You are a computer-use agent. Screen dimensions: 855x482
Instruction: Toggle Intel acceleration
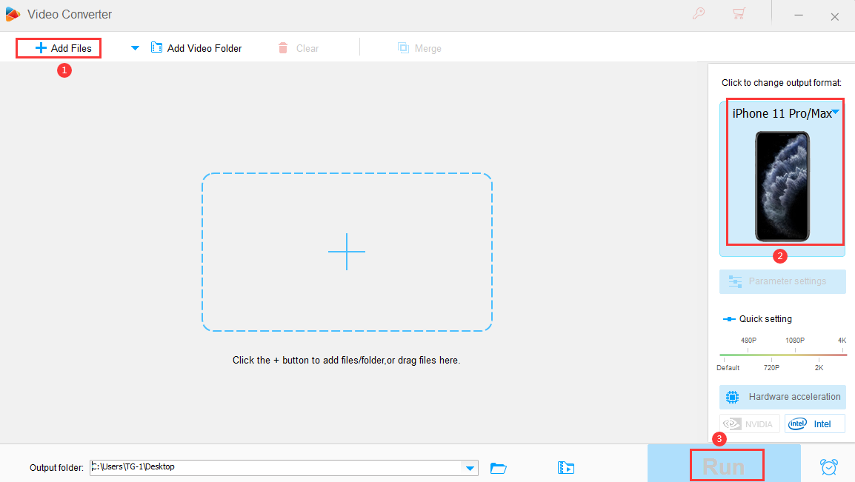point(815,424)
